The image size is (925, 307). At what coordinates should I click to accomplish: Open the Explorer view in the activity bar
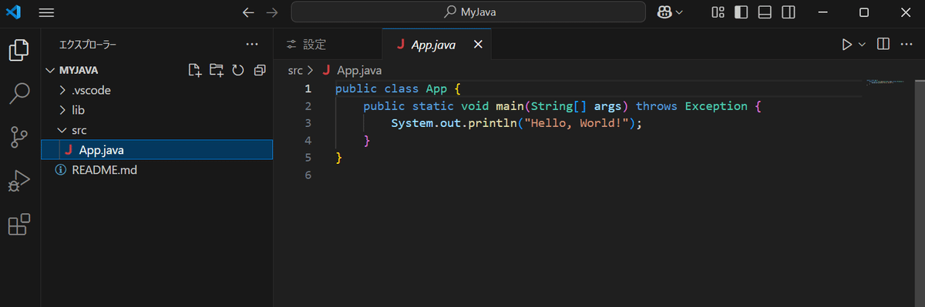(x=18, y=51)
